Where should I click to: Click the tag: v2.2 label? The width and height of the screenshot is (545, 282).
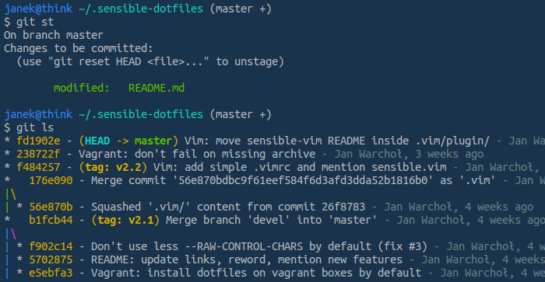click(113, 167)
